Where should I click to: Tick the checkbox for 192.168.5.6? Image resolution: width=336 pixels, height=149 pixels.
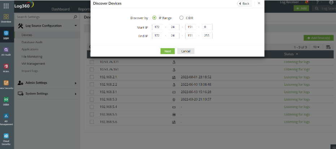[92, 122]
